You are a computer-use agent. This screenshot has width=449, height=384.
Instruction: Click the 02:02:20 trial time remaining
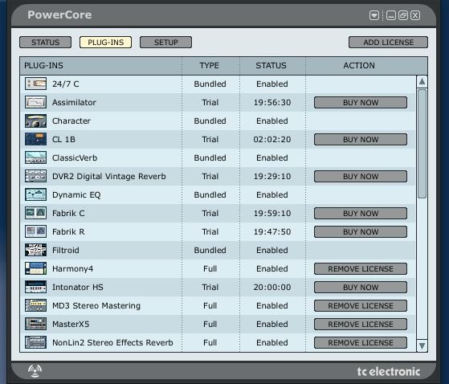click(x=272, y=140)
